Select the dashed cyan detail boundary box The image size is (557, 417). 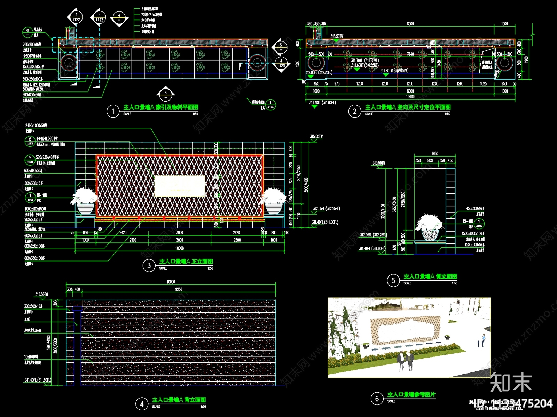click(73, 45)
